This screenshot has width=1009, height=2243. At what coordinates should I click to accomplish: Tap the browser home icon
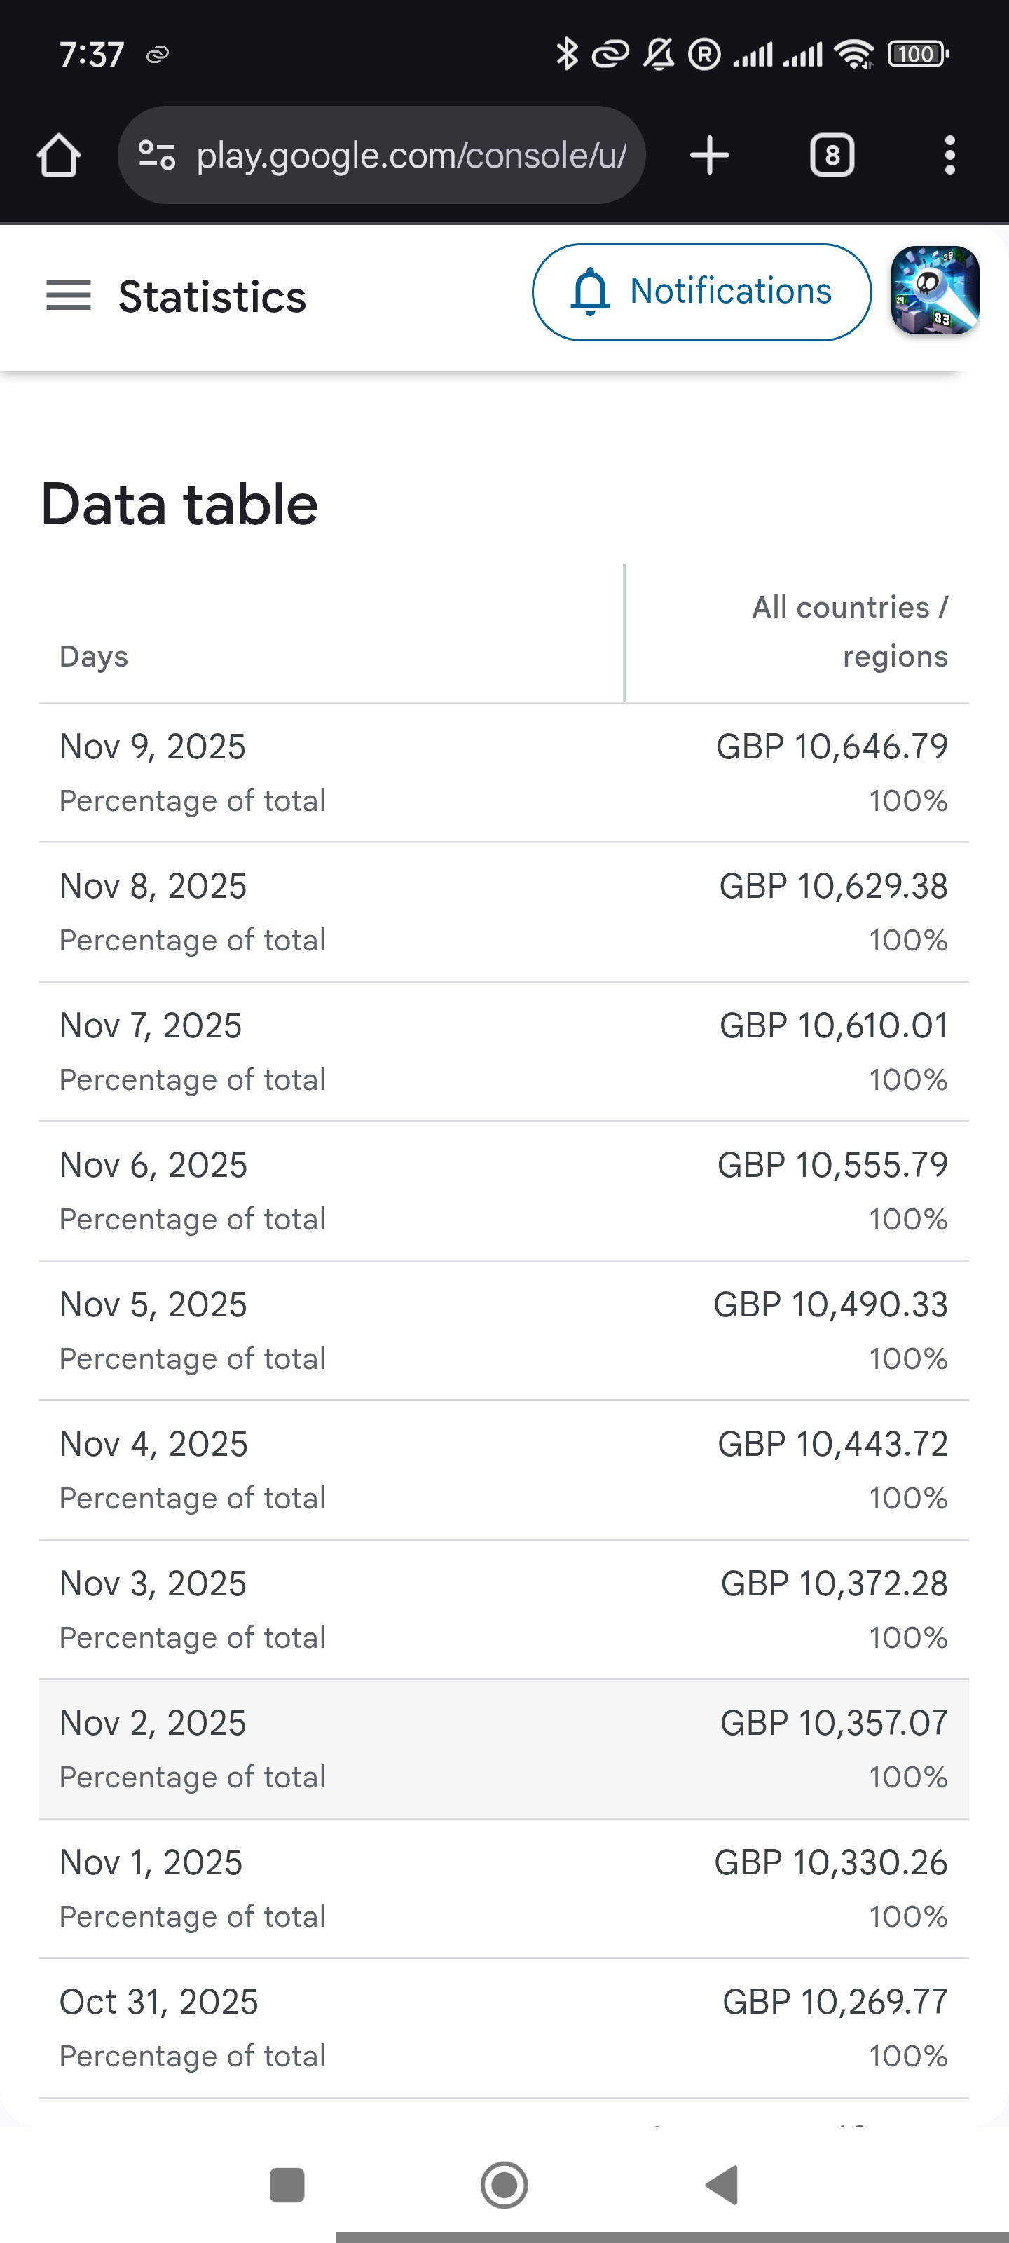58,156
